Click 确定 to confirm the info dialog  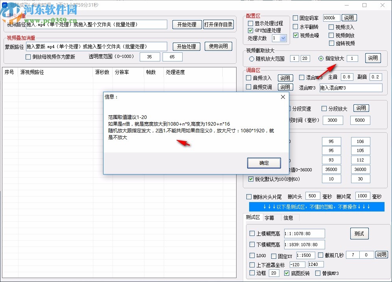point(264,163)
